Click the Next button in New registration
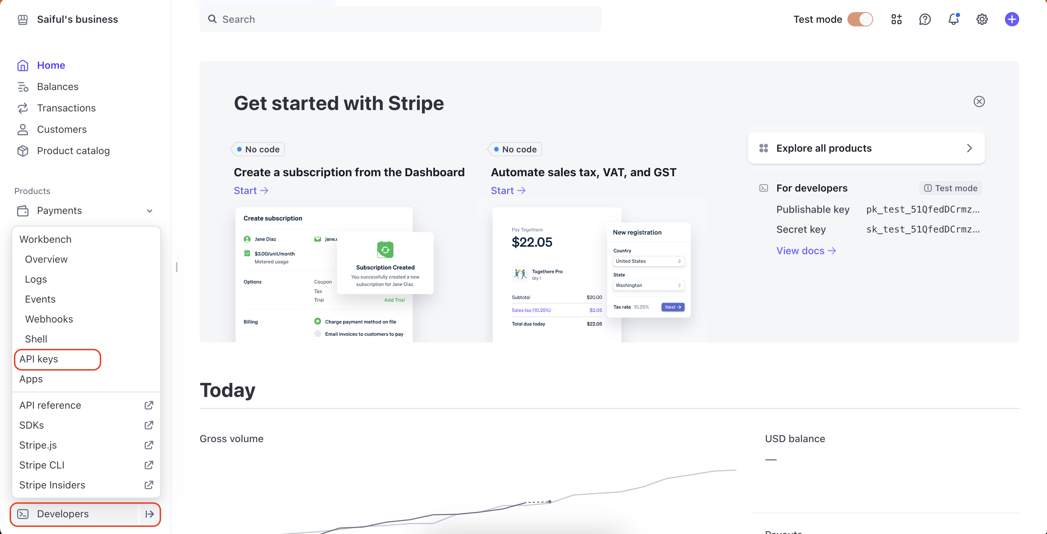 click(x=673, y=307)
